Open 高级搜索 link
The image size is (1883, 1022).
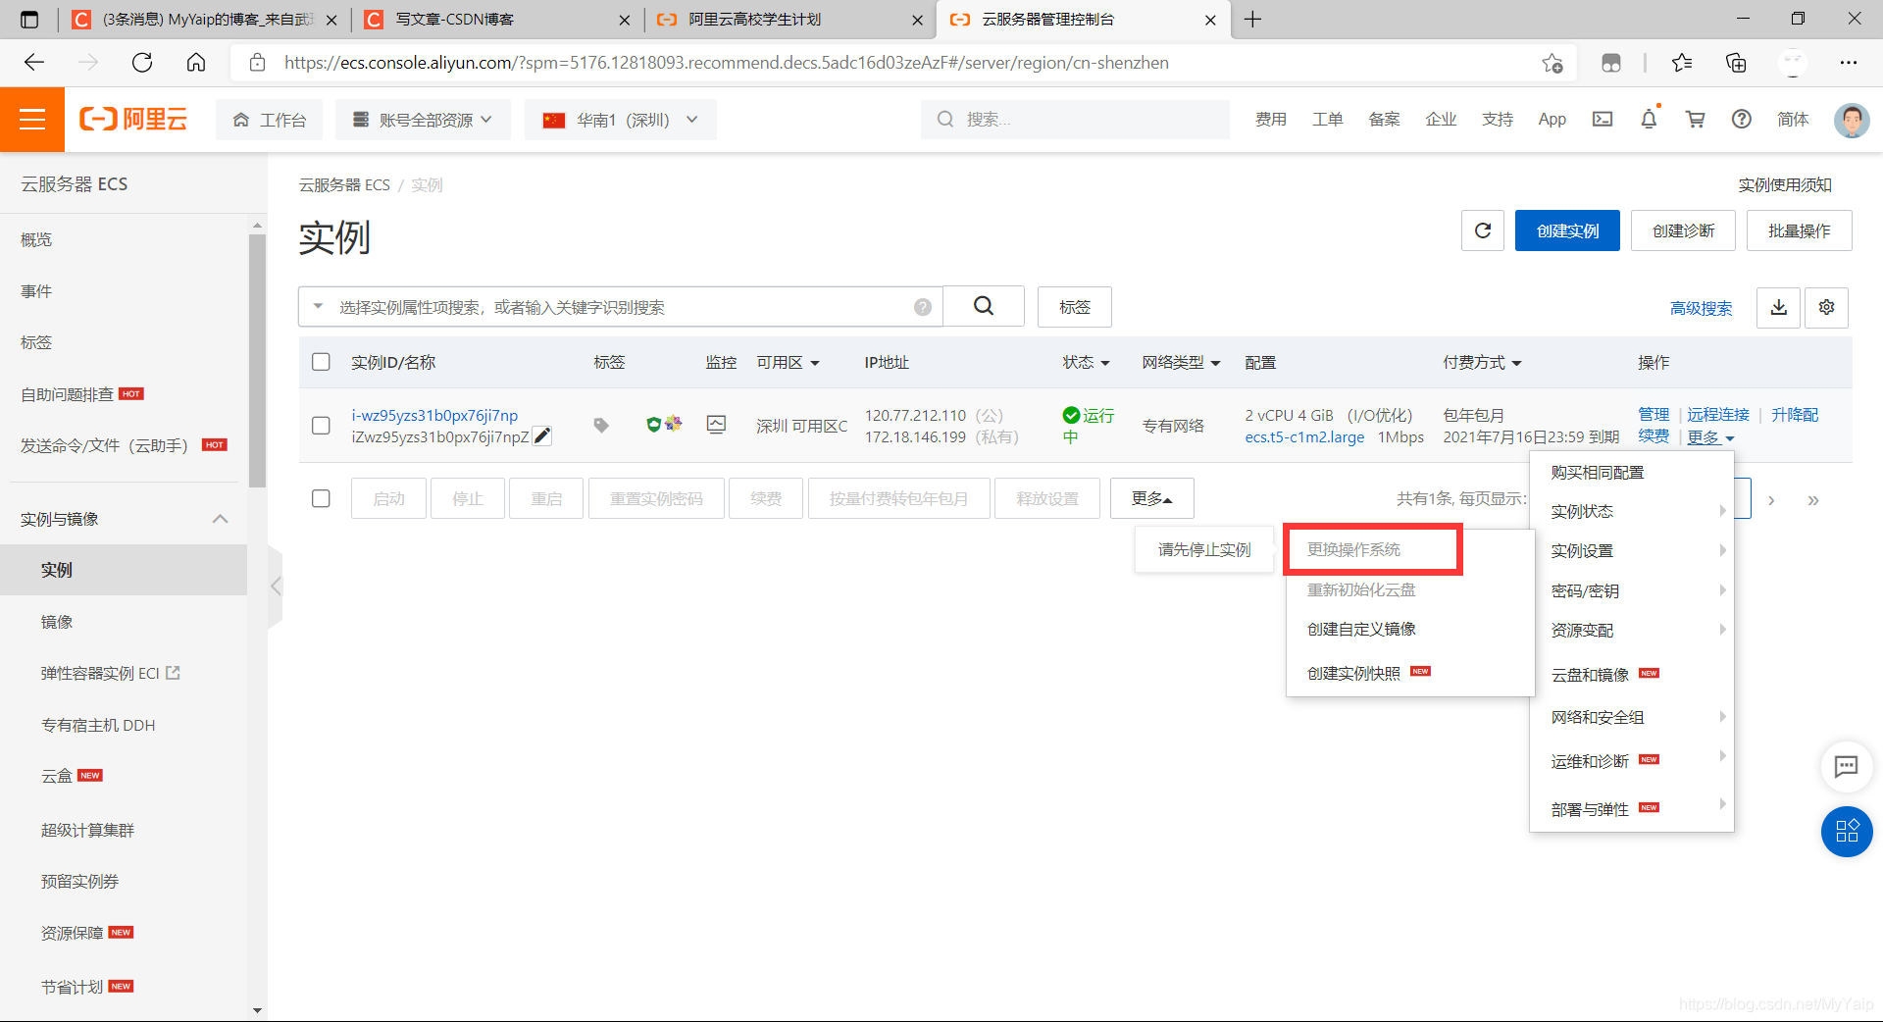[x=1701, y=308]
